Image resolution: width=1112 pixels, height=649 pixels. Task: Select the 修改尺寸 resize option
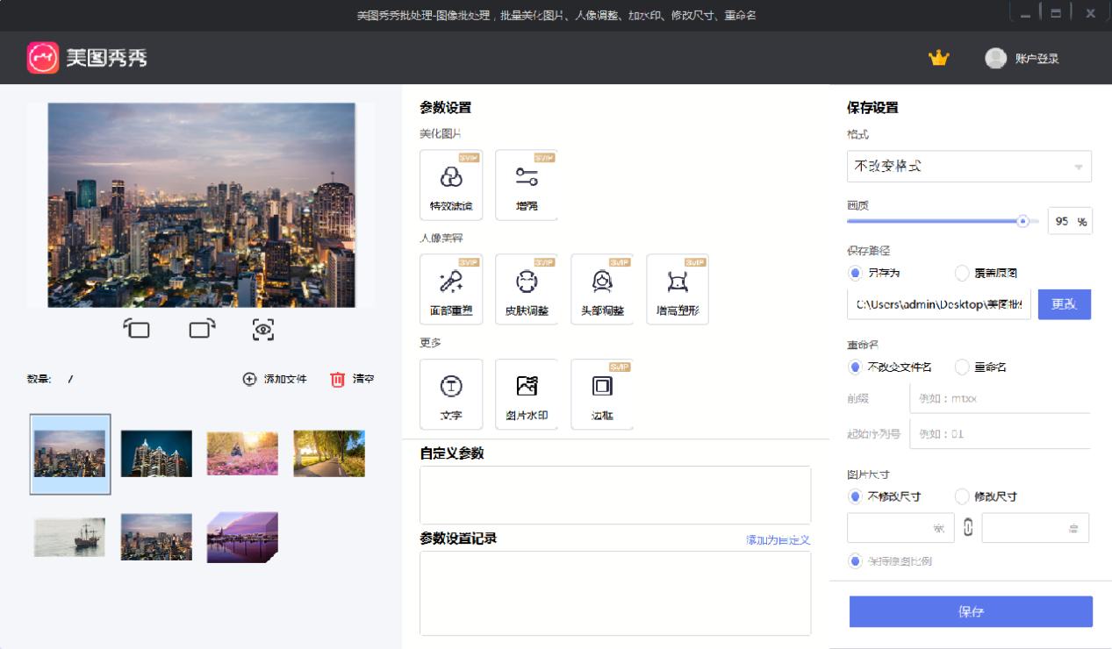click(963, 496)
